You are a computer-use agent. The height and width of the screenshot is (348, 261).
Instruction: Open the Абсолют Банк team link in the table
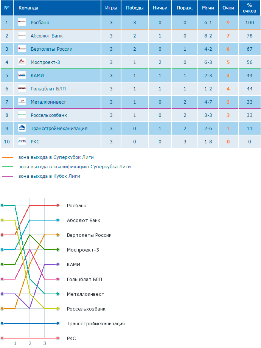tap(47, 36)
